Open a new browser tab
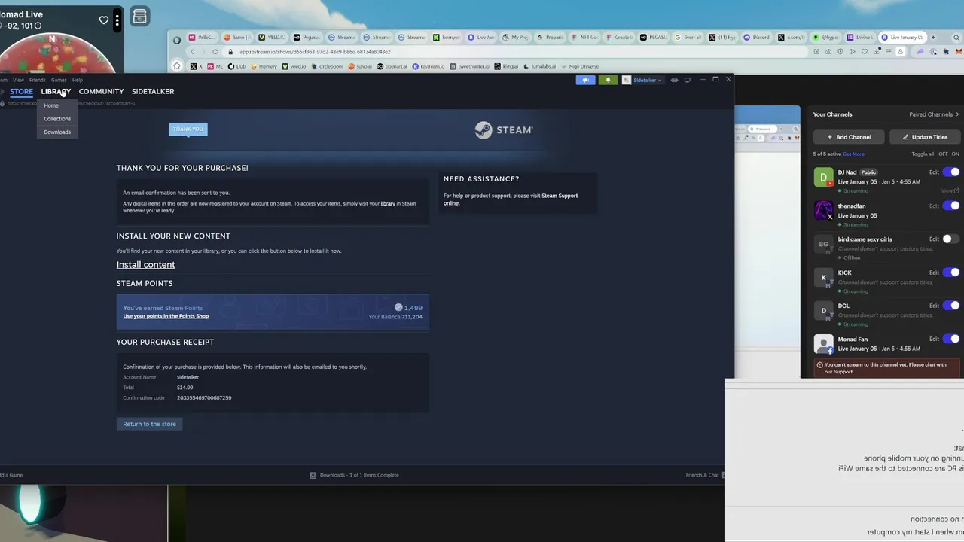The height and width of the screenshot is (542, 964). pos(933,37)
